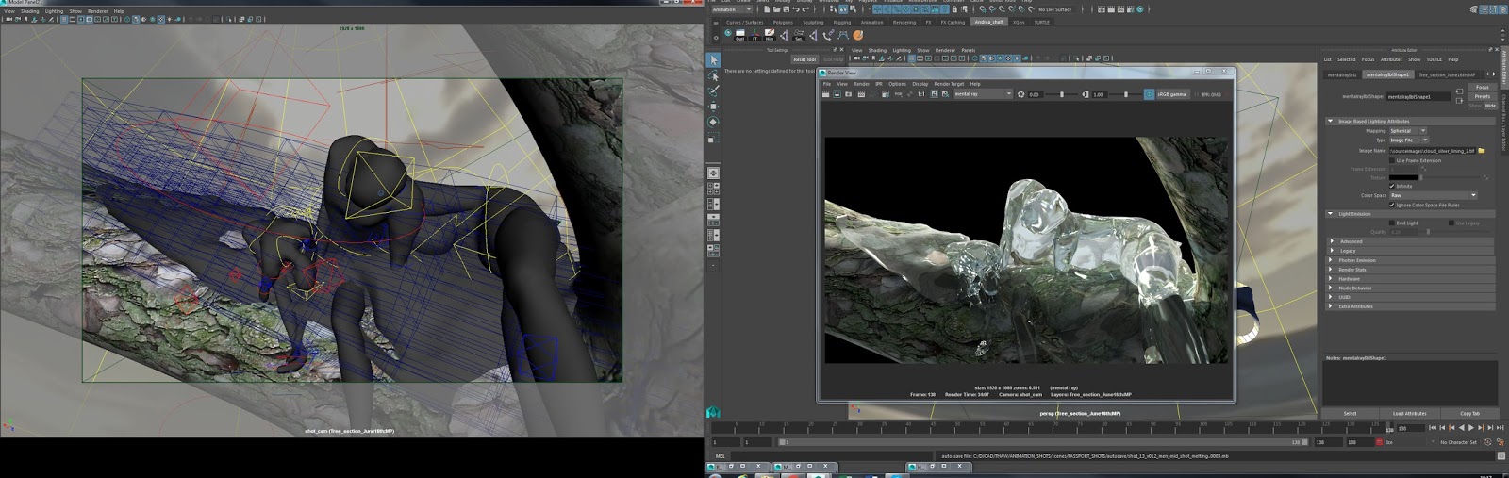
Task: Click the Presets button
Action: tap(1483, 96)
